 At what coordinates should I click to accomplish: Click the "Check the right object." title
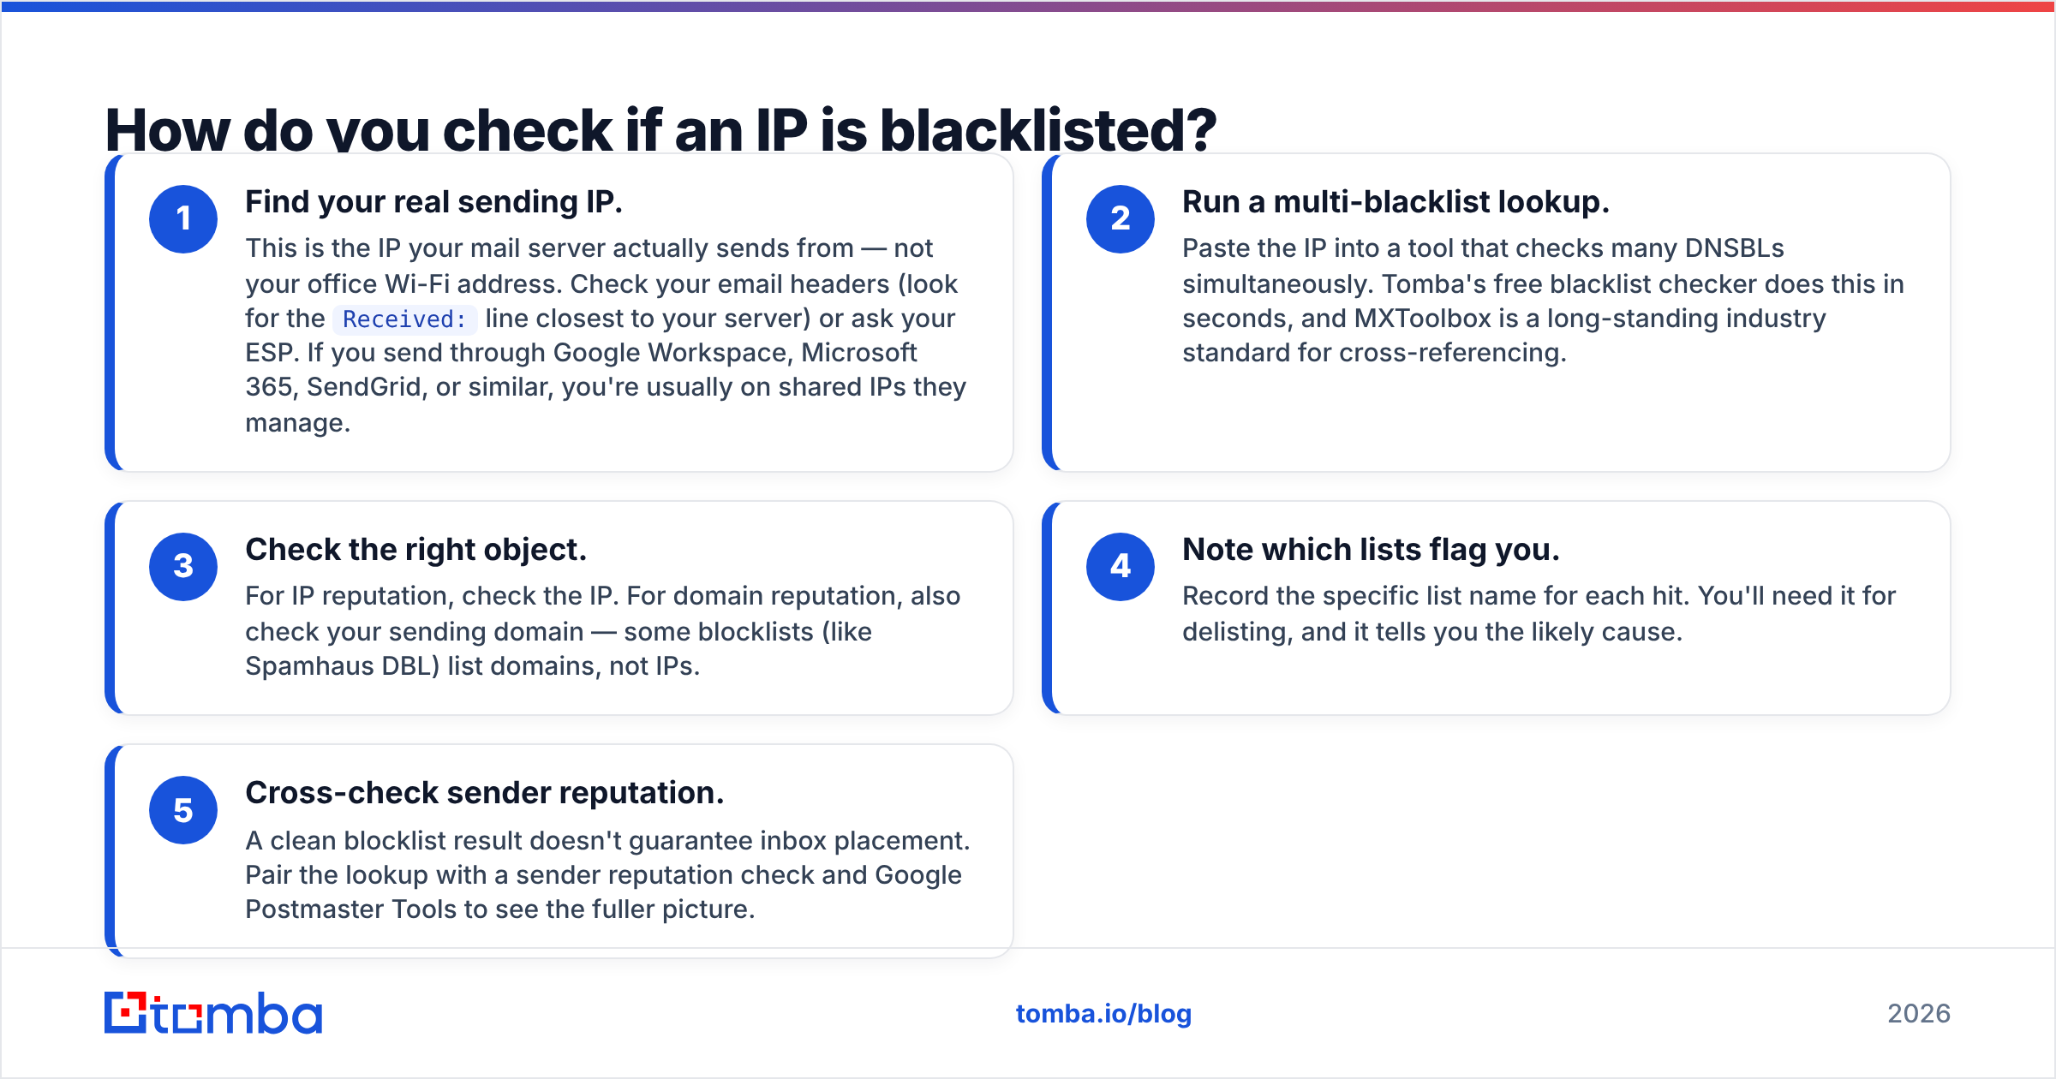click(416, 550)
